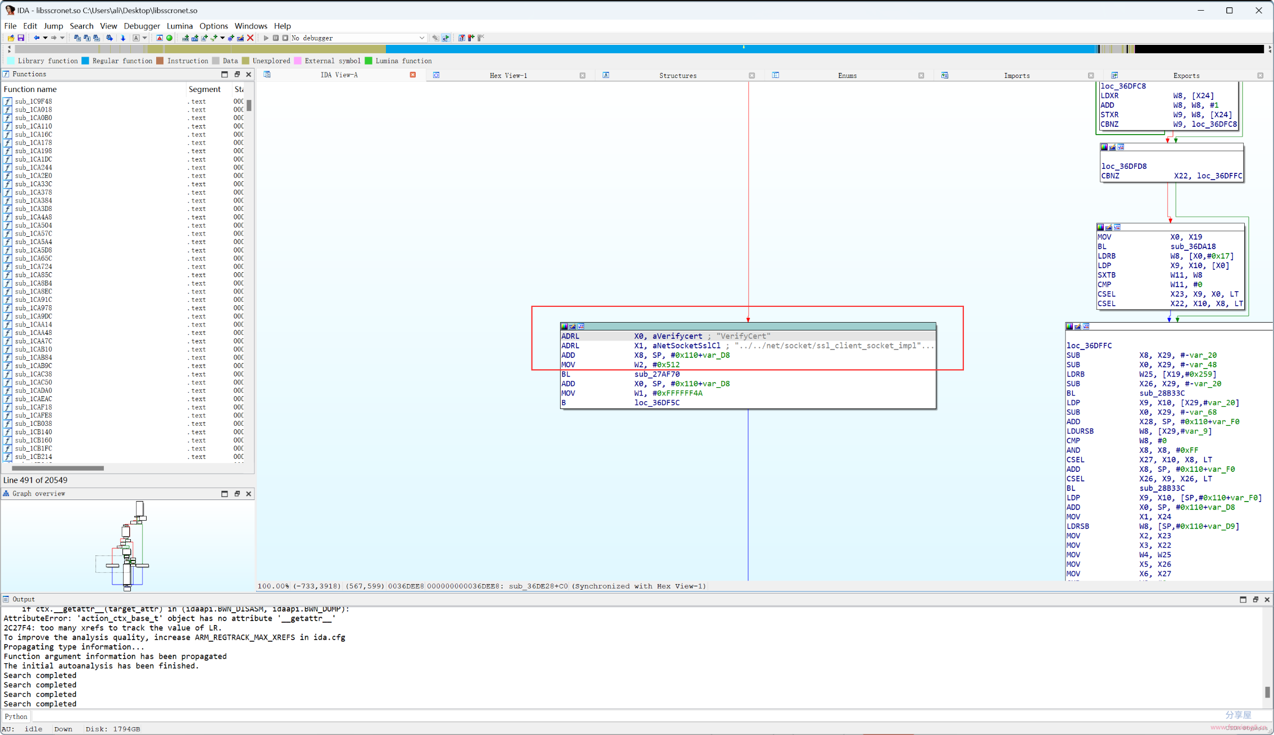This screenshot has height=735, width=1274.
Task: Click the Graph overview thumbnail
Action: click(x=128, y=545)
